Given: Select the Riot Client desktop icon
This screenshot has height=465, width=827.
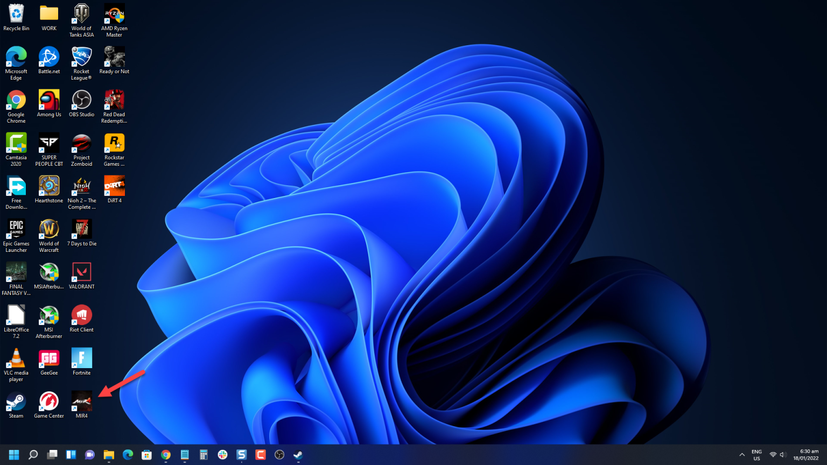Looking at the screenshot, I should [x=82, y=319].
